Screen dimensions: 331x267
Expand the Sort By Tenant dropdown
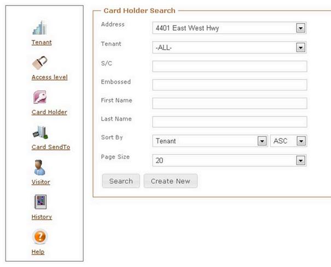click(x=262, y=141)
